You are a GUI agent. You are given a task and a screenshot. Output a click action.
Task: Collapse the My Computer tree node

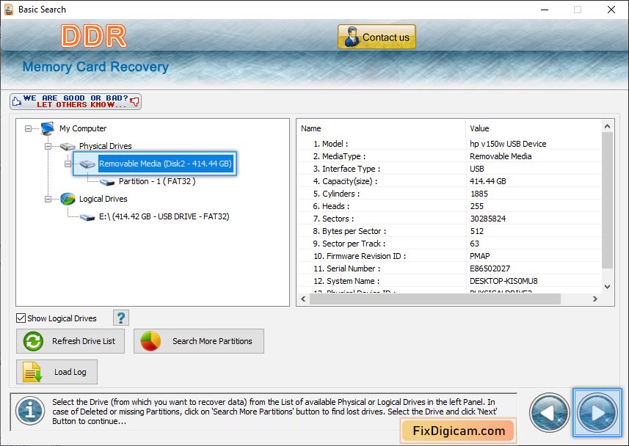(x=28, y=129)
